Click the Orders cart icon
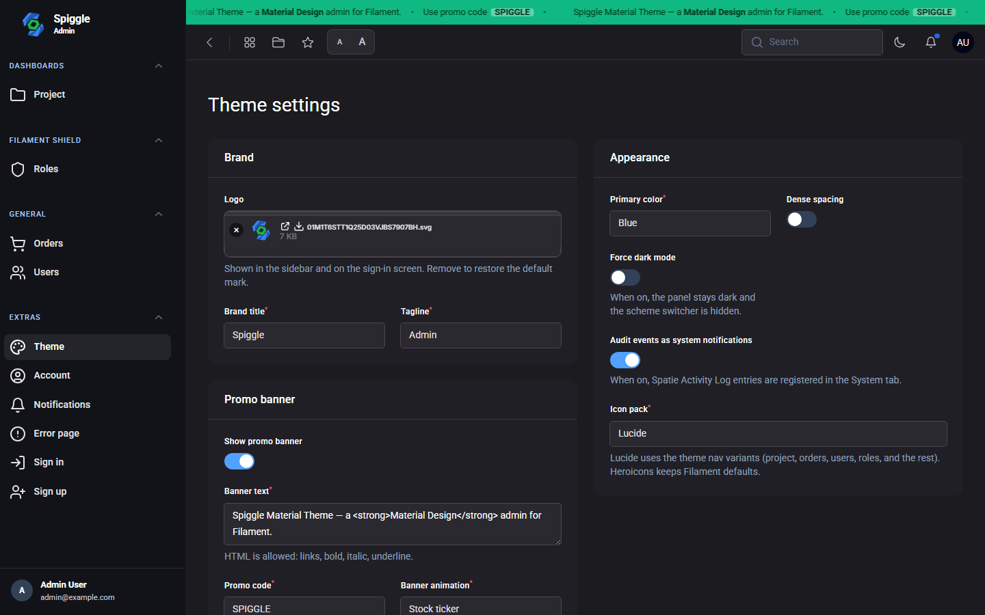Viewport: 985px width, 615px height. [18, 243]
